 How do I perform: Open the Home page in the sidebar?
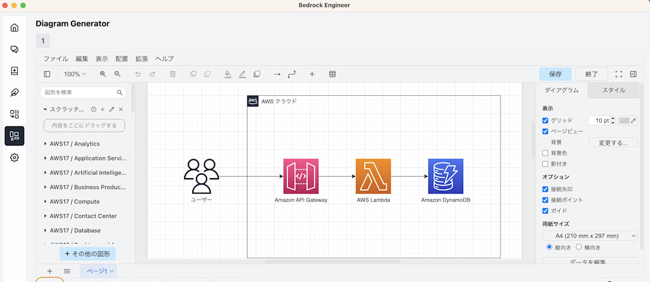coord(15,28)
